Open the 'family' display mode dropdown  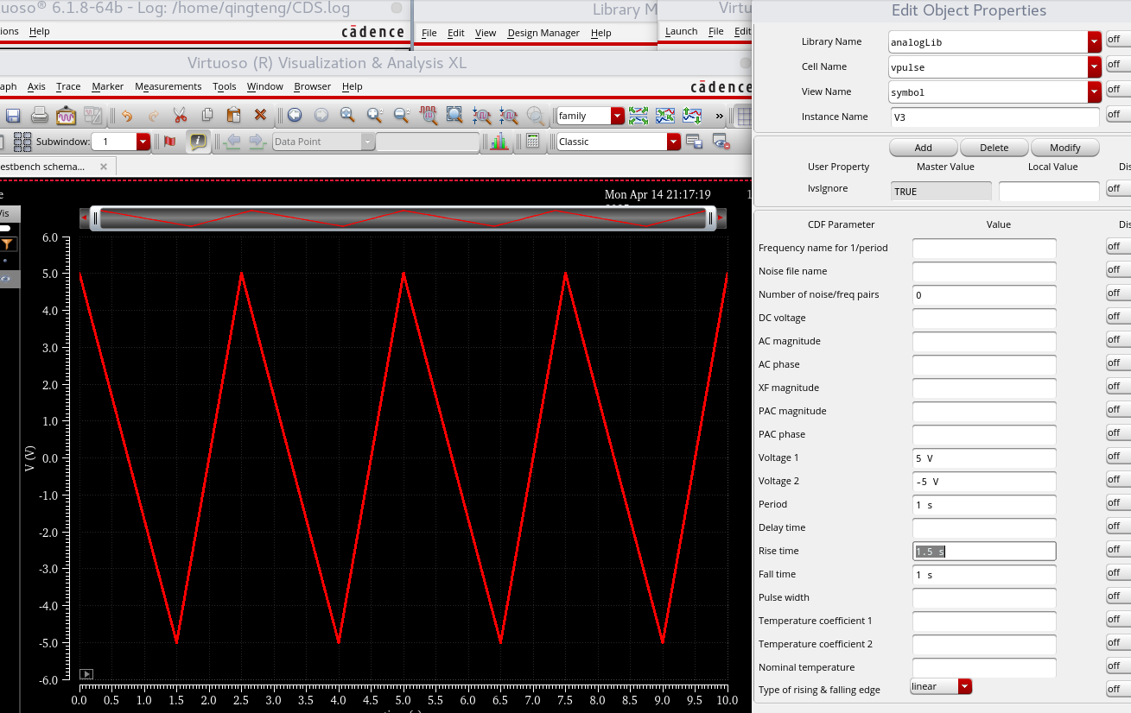click(615, 115)
